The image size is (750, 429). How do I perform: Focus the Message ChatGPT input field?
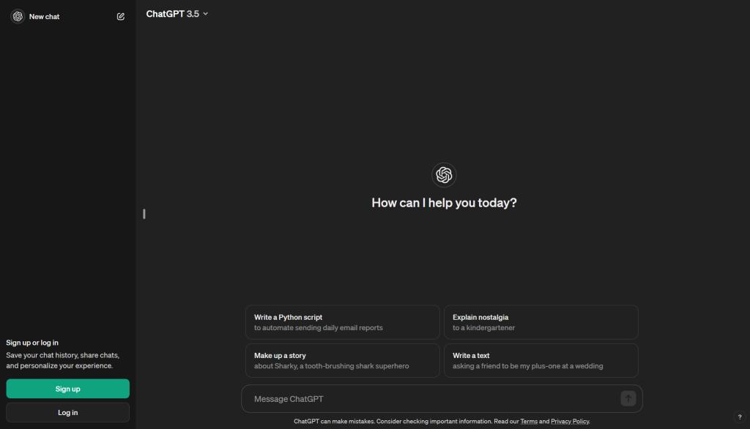click(x=432, y=399)
